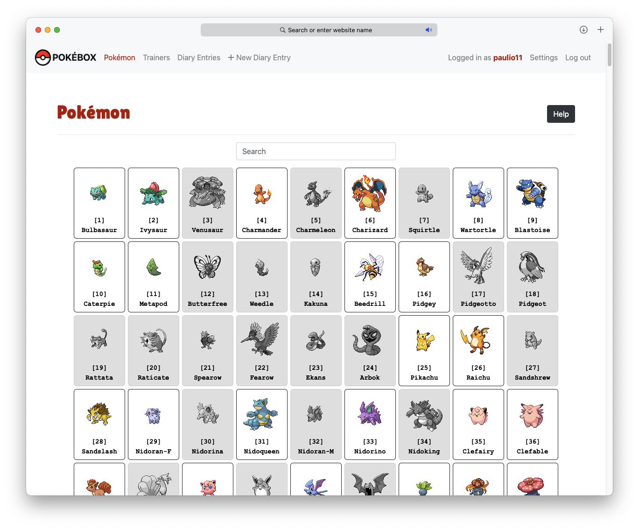This screenshot has height=530, width=639.
Task: Select the Metapod card
Action: tap(154, 277)
